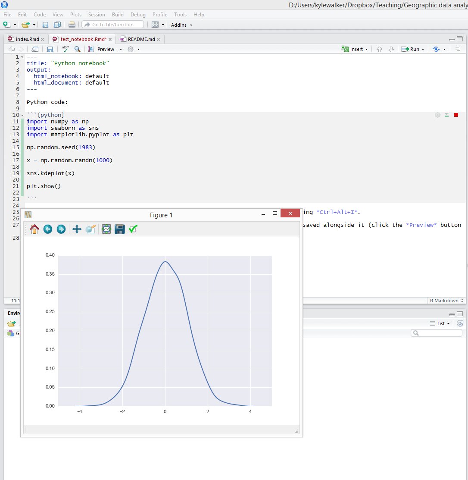Configure subplots in Figure 1
Viewport: 468px width, 480px height.
pos(106,229)
